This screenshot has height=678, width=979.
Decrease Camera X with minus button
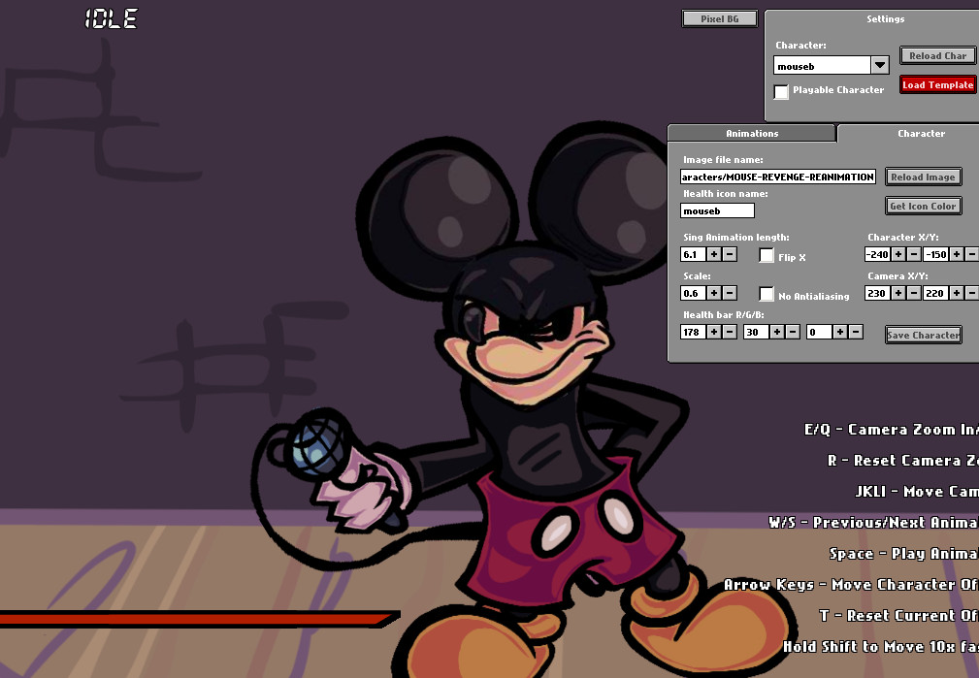(914, 293)
